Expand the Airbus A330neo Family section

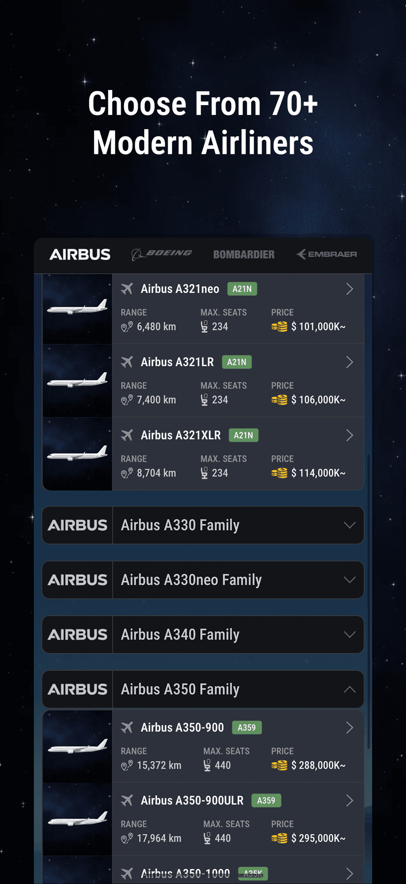(x=349, y=580)
